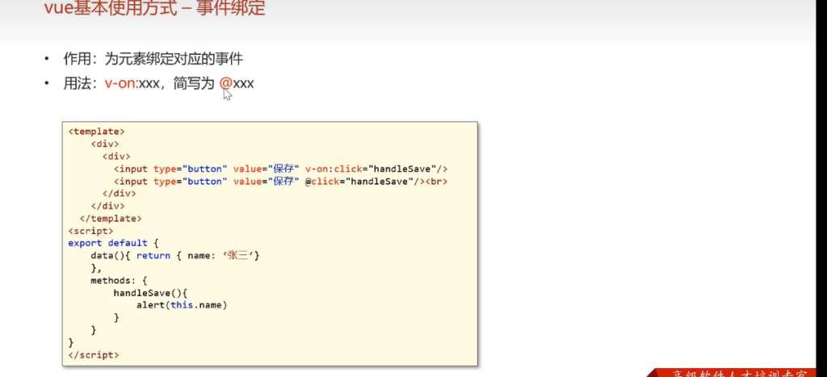Image resolution: width=827 pixels, height=377 pixels.
Task: Click the red 'v-on:' text in usage bullet
Action: tap(122, 83)
